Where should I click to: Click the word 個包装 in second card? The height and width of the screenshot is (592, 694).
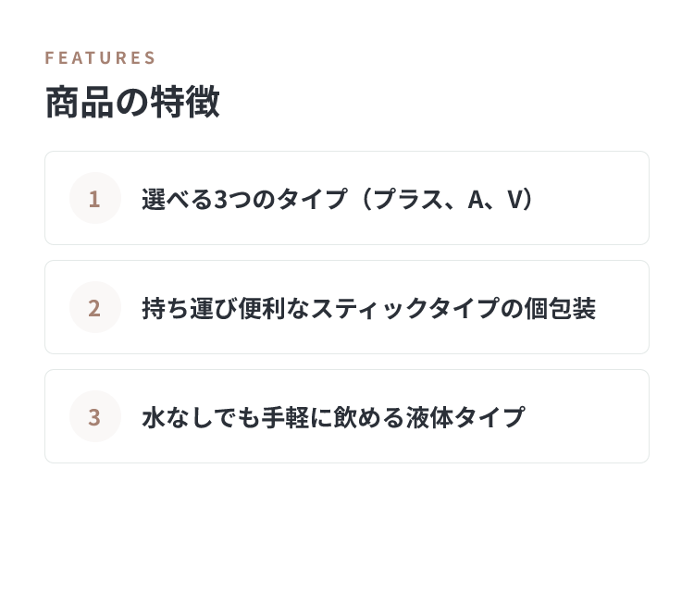pos(560,308)
